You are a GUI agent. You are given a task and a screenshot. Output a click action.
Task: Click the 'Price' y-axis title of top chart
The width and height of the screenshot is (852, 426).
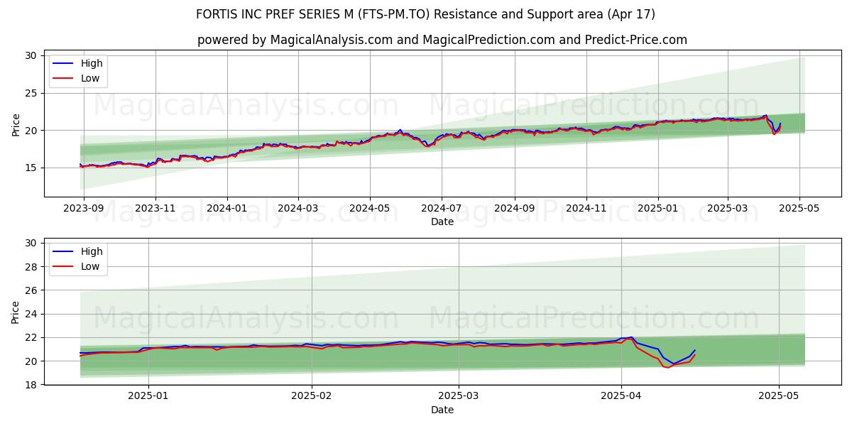16,124
